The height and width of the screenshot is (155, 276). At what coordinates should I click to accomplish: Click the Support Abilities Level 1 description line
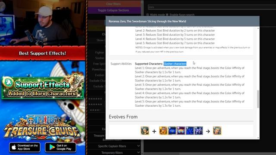(x=190, y=70)
